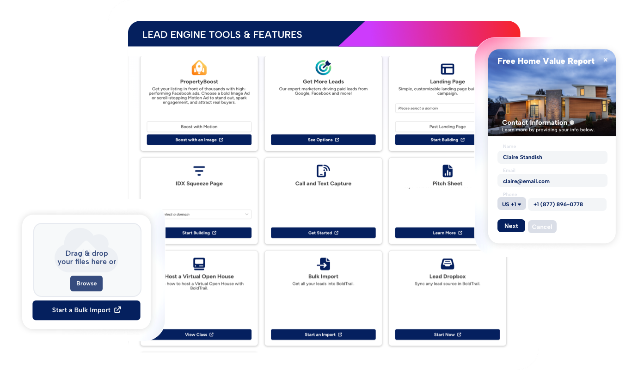638x370 pixels.
Task: Select the Boost with Motion option
Action: tap(199, 127)
